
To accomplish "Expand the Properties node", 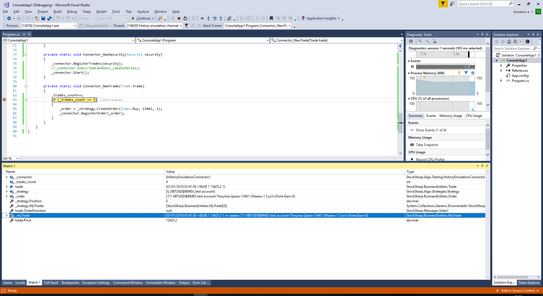I will pyautogui.click(x=501, y=66).
